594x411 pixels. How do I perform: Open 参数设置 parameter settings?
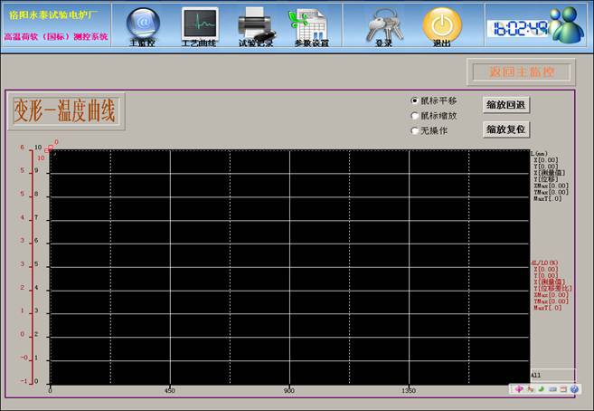tap(310, 24)
